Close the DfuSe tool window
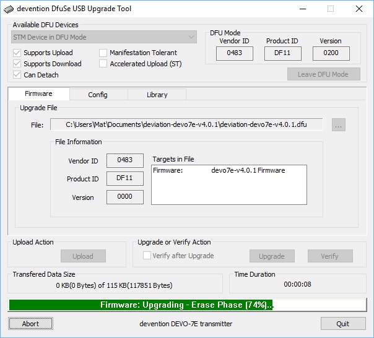This screenshot has width=374, height=338. [359, 9]
